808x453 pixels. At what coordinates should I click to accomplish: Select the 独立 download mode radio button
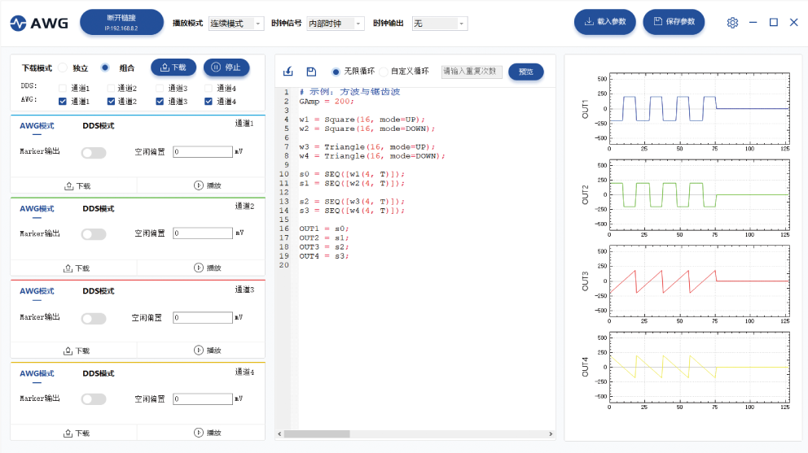click(63, 68)
